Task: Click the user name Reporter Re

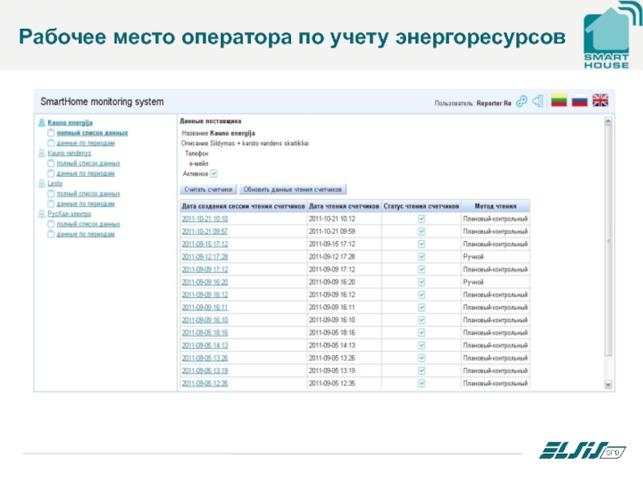Action: click(494, 104)
